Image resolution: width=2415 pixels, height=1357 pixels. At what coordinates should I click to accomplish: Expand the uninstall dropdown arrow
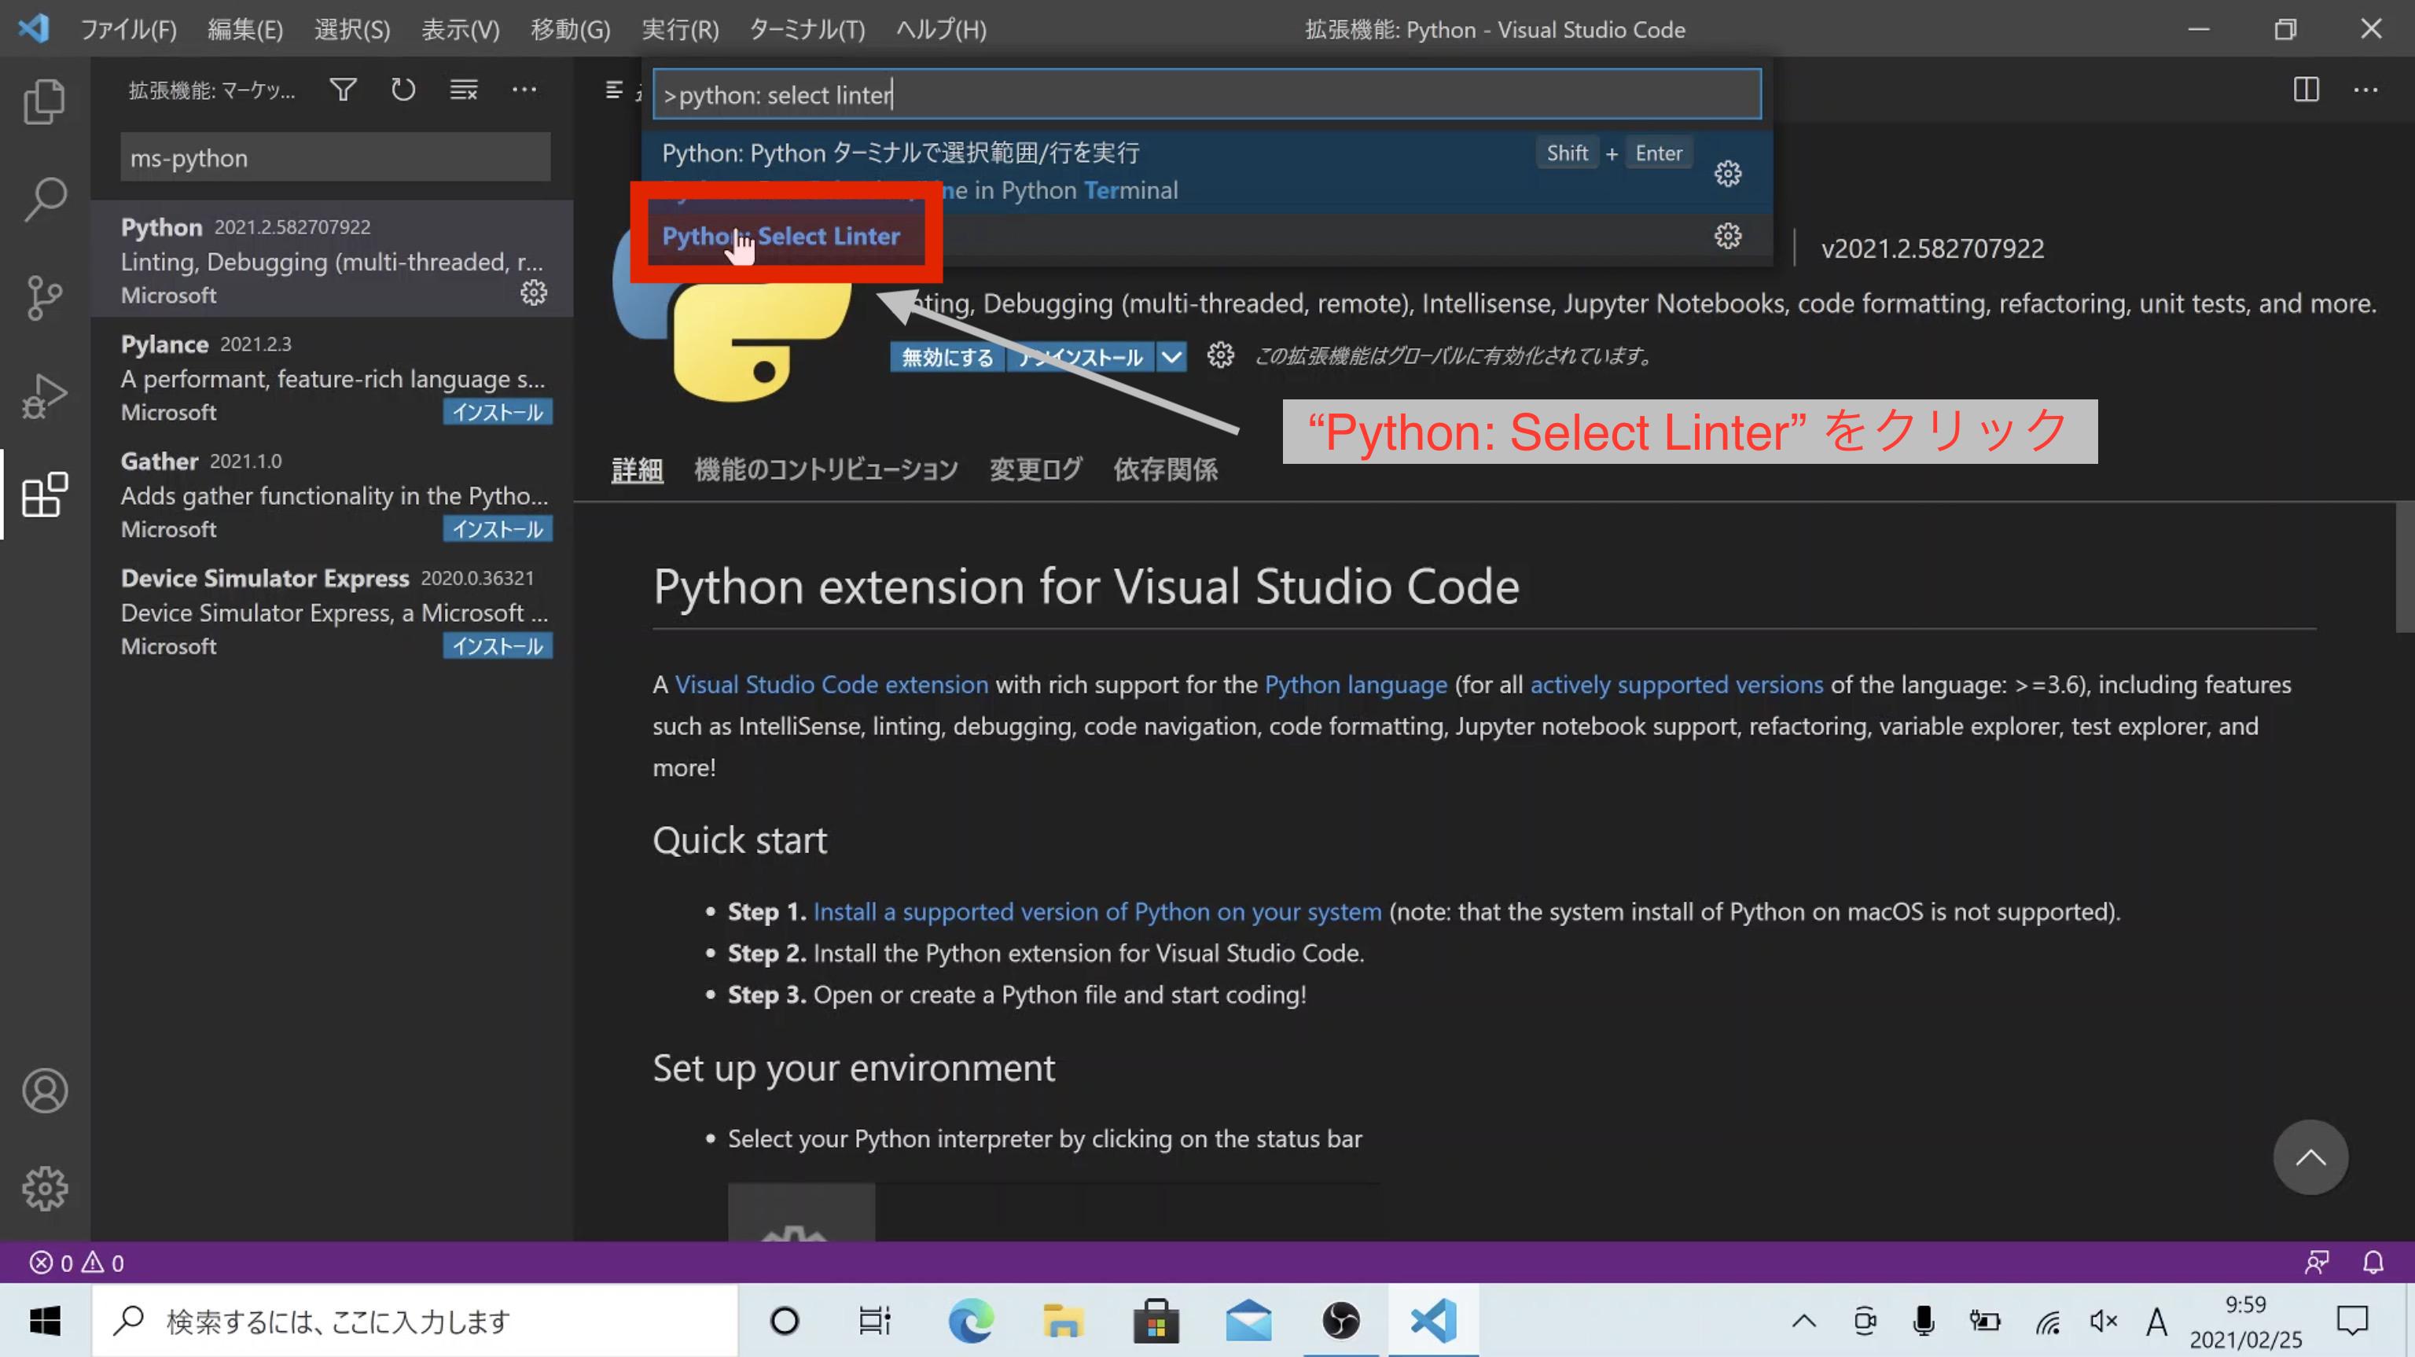(x=1171, y=356)
